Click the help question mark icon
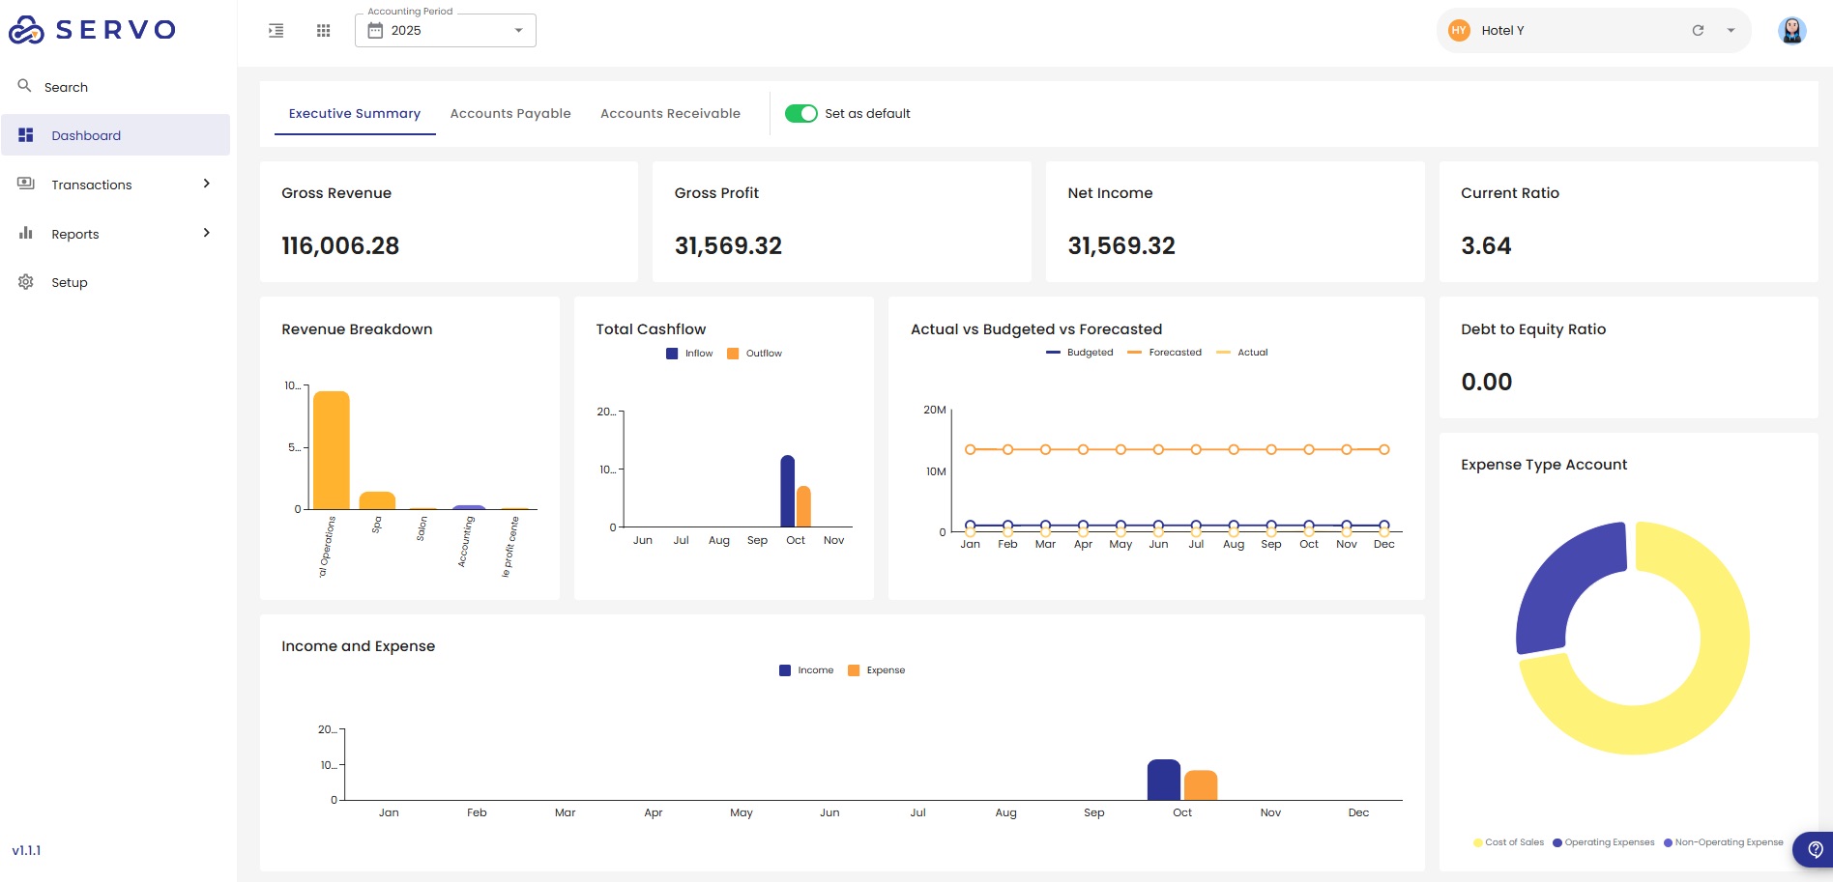This screenshot has height=882, width=1833. [x=1815, y=850]
